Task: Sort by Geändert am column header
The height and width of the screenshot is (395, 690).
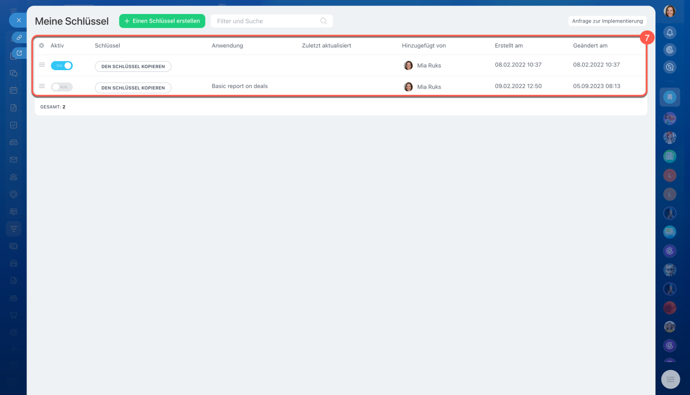Action: pos(590,46)
